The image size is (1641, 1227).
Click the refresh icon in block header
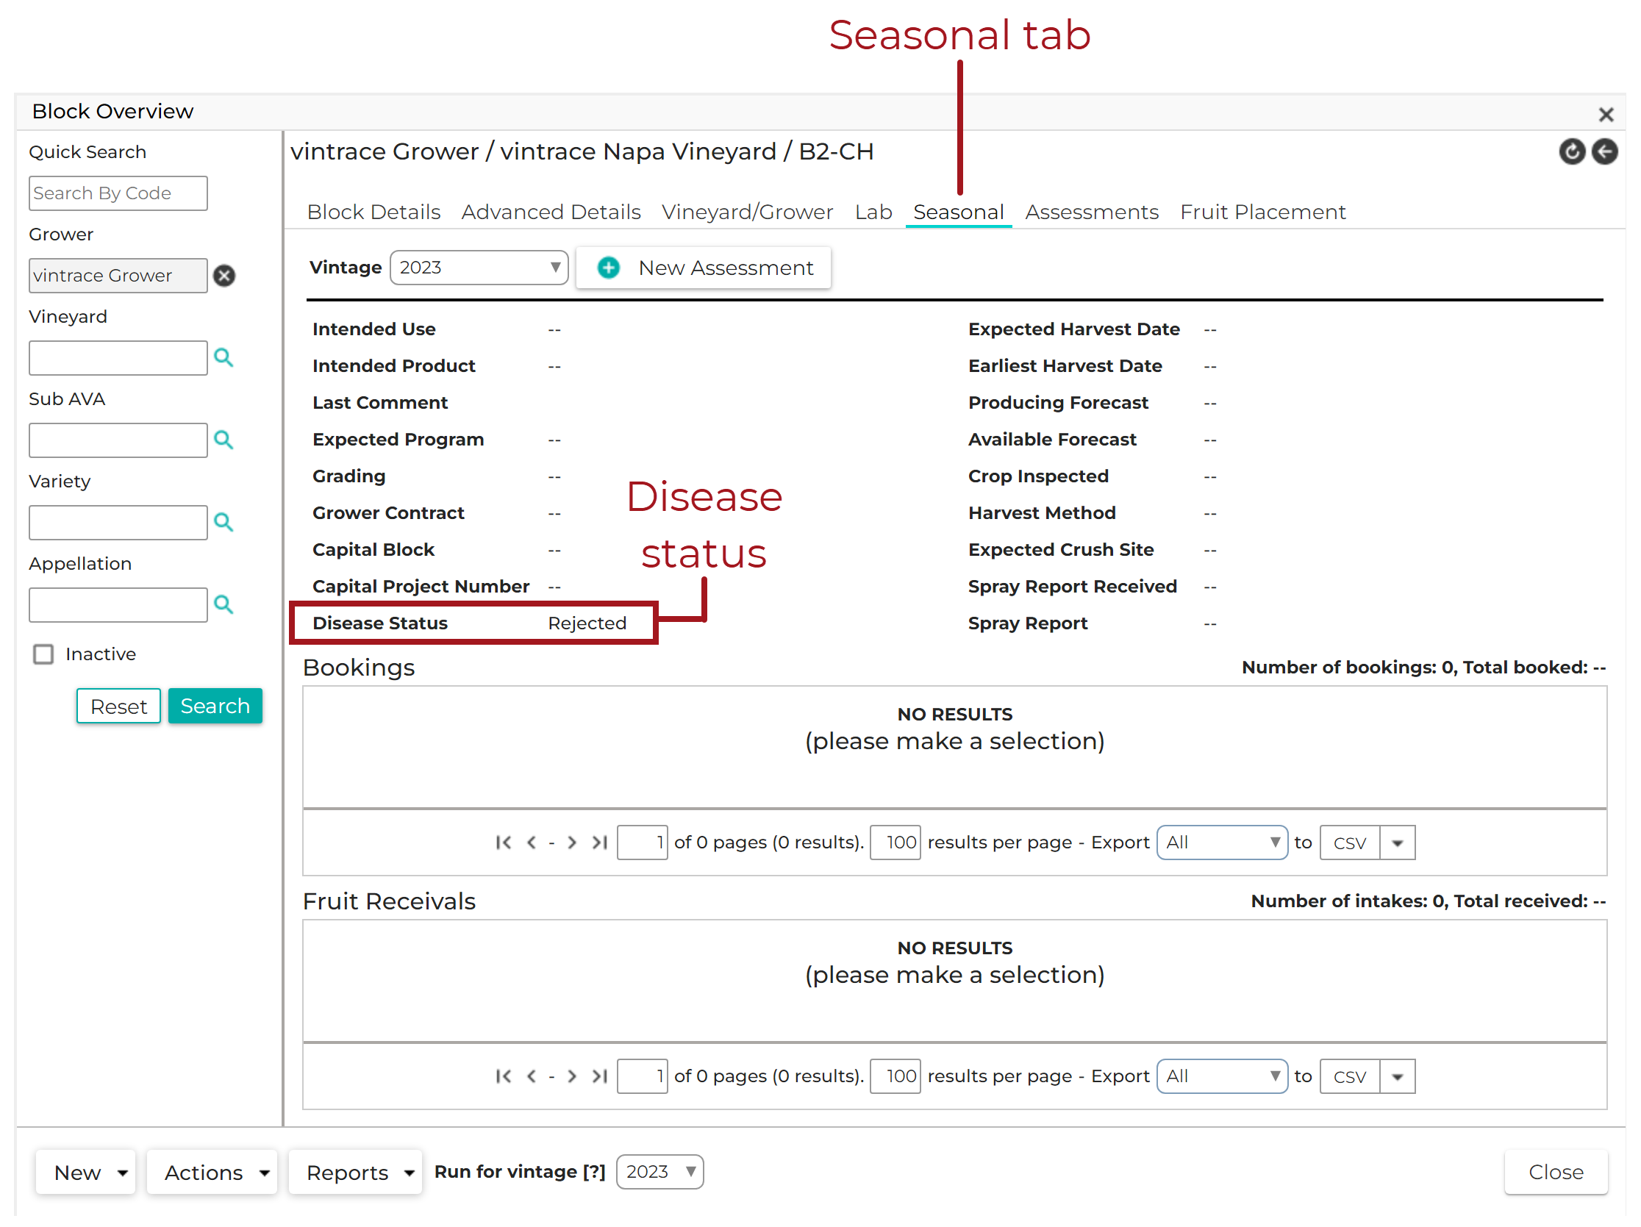click(1571, 151)
